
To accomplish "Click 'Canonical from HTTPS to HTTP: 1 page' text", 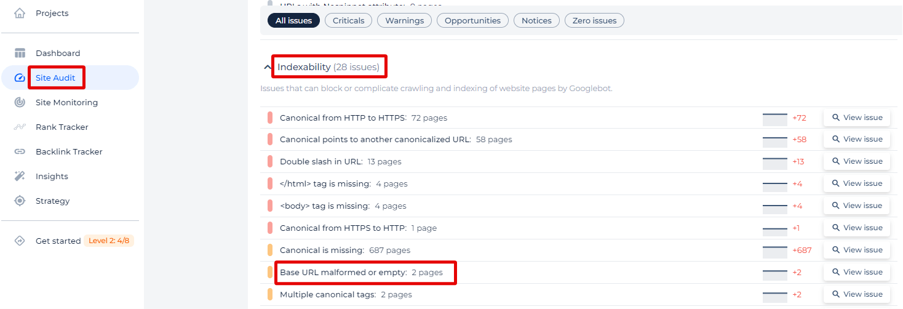I will pyautogui.click(x=358, y=228).
